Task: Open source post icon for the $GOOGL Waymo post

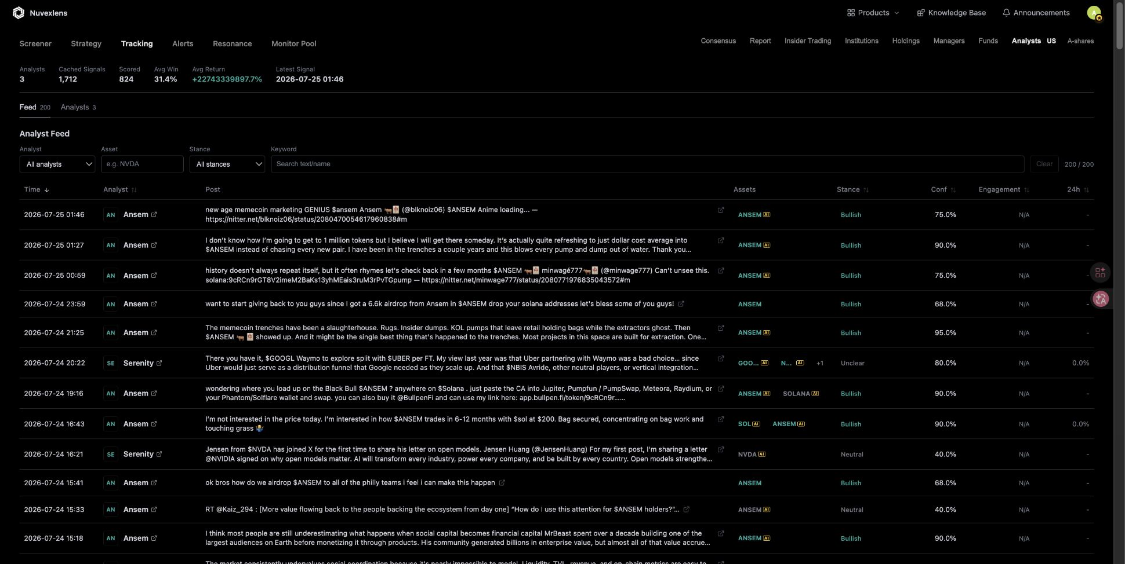Action: click(x=720, y=358)
